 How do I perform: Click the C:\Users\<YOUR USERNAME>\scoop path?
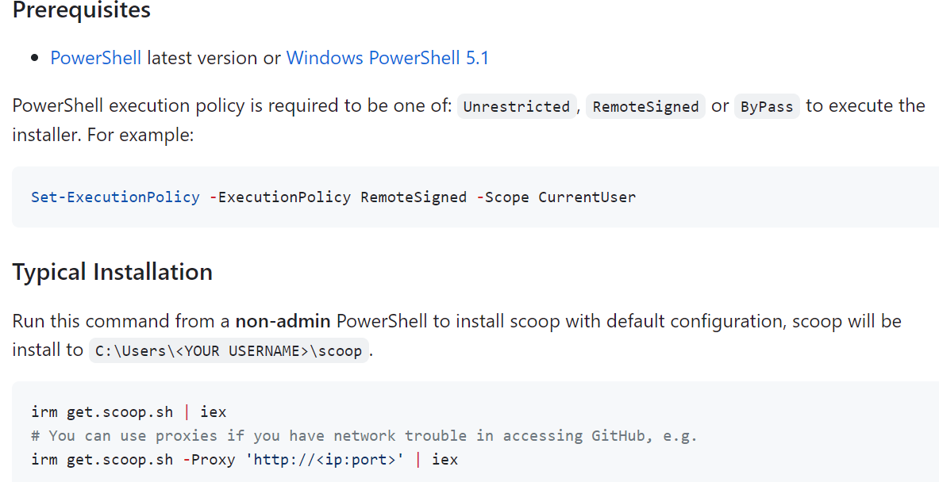229,350
